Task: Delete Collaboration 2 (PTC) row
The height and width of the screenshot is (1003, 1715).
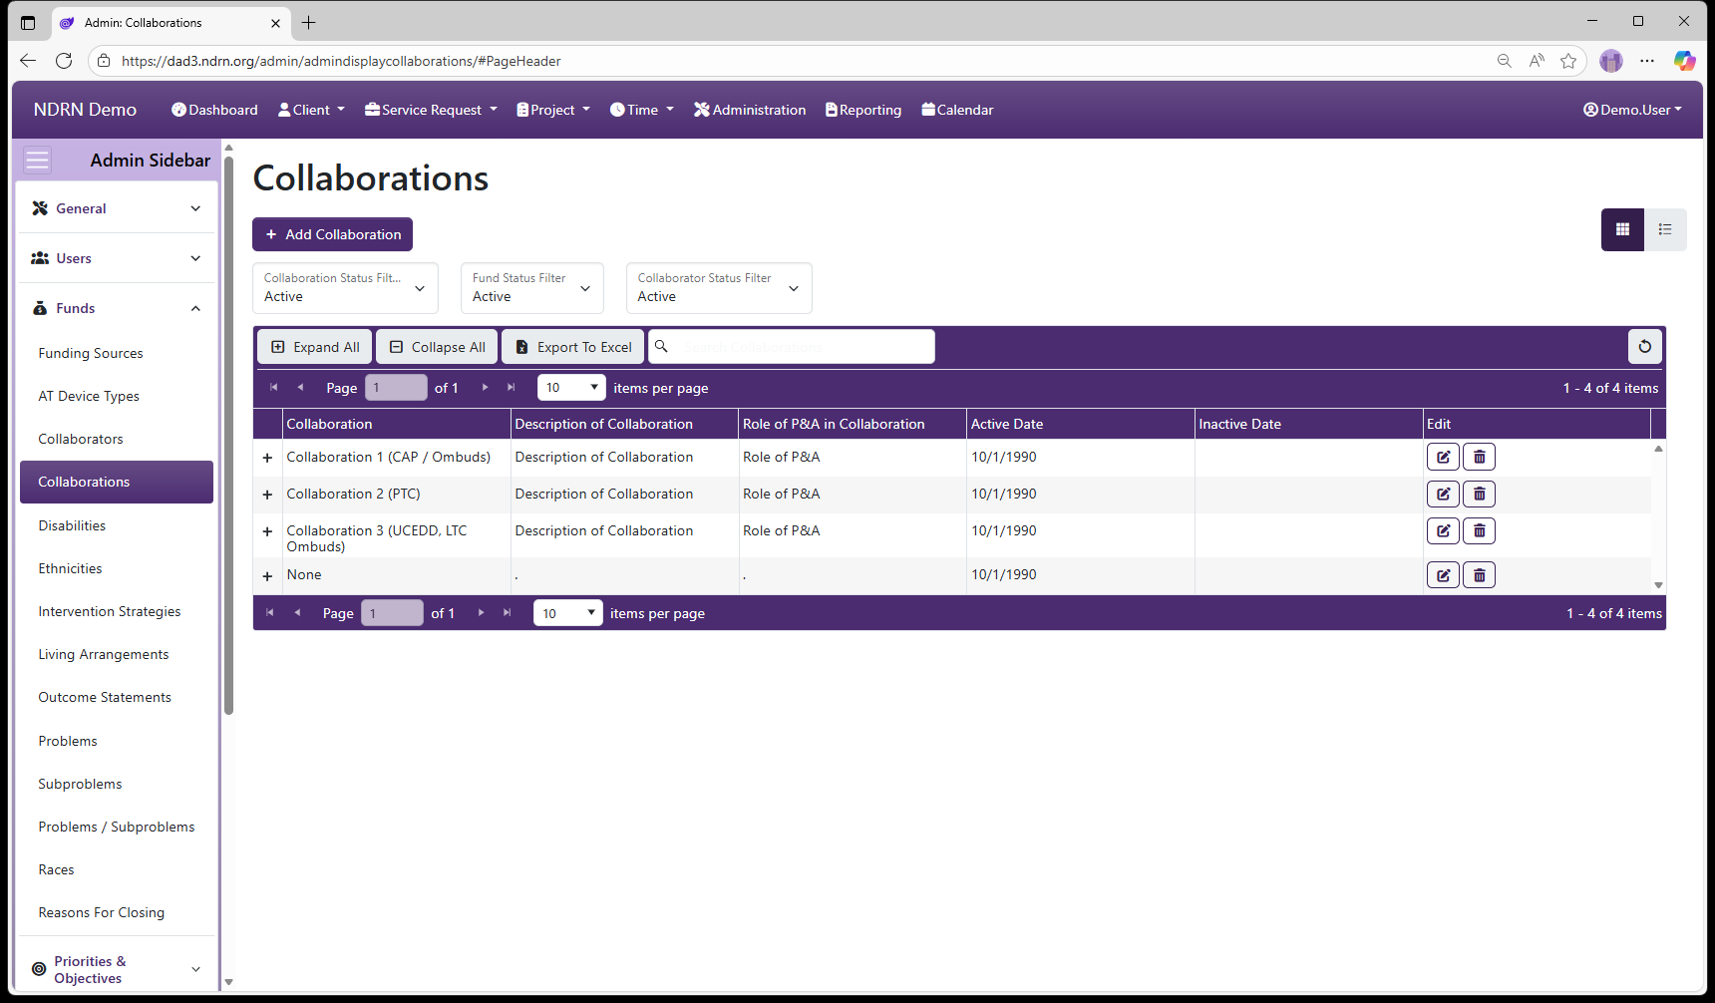Action: [x=1479, y=494]
